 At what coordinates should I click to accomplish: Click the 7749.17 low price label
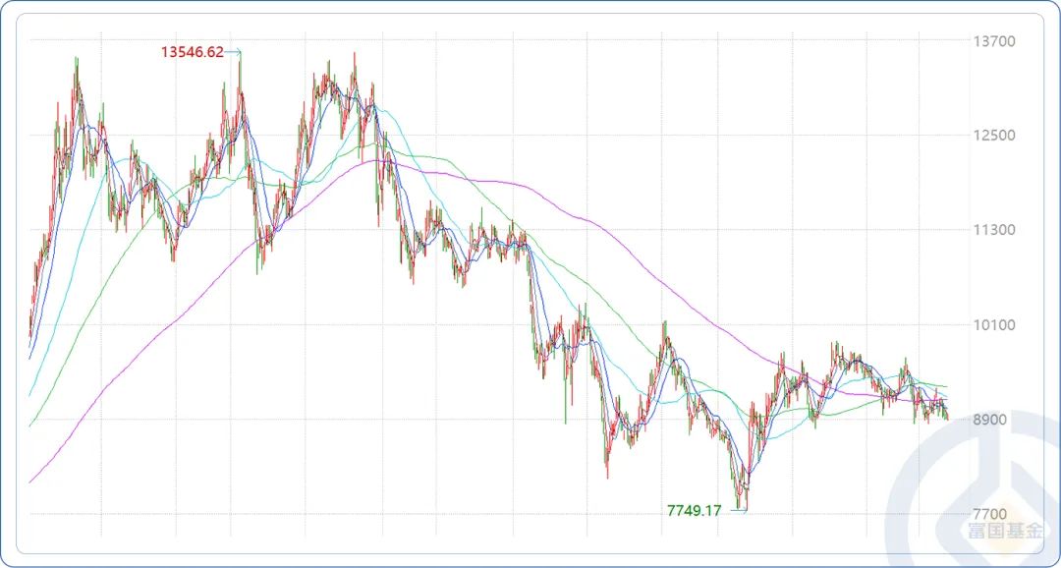[695, 510]
